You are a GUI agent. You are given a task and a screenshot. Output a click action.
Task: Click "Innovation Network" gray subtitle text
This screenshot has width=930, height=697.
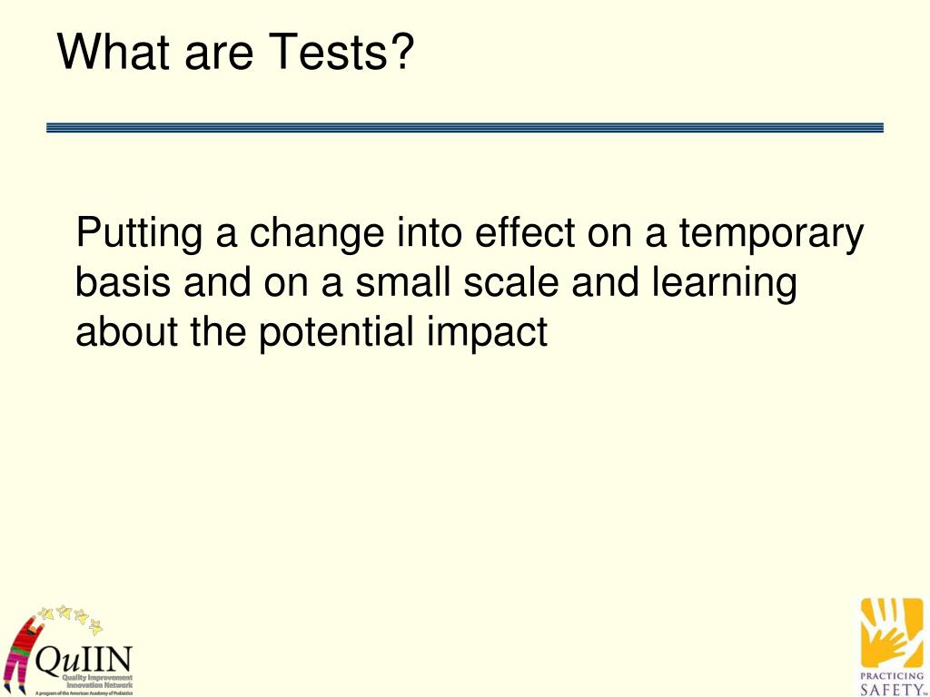(99, 684)
